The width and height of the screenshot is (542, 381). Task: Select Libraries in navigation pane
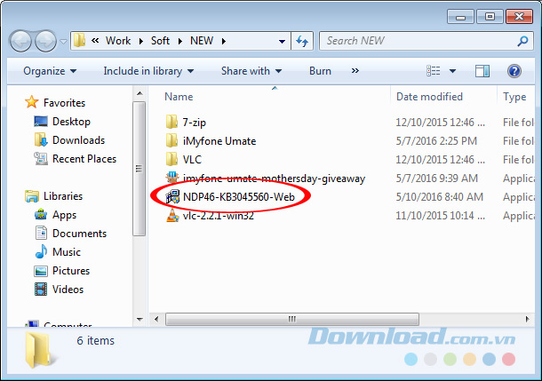[63, 196]
